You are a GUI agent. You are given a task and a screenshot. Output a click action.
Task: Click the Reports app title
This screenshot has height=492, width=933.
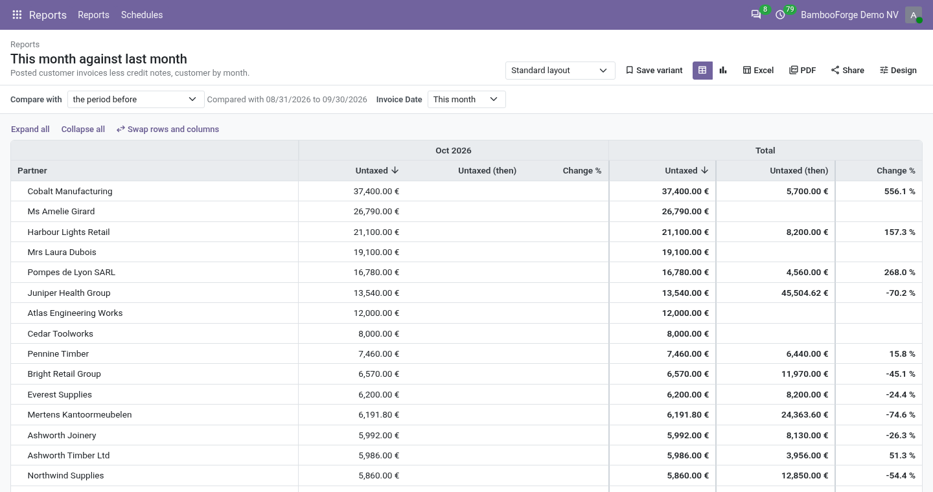click(x=48, y=15)
